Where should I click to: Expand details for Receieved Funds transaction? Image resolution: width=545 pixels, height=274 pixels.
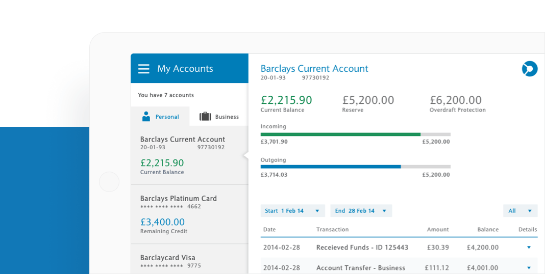(529, 248)
